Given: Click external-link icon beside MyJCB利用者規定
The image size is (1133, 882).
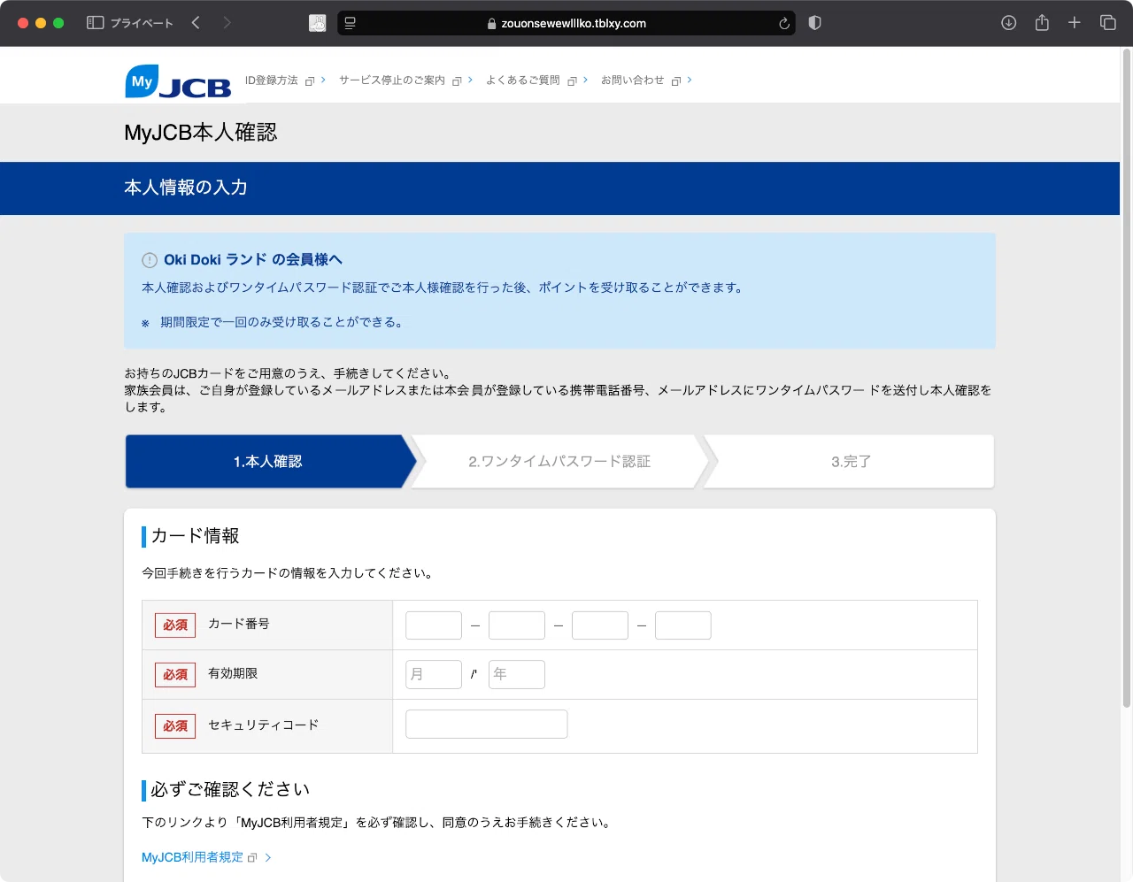Looking at the screenshot, I should [x=252, y=858].
